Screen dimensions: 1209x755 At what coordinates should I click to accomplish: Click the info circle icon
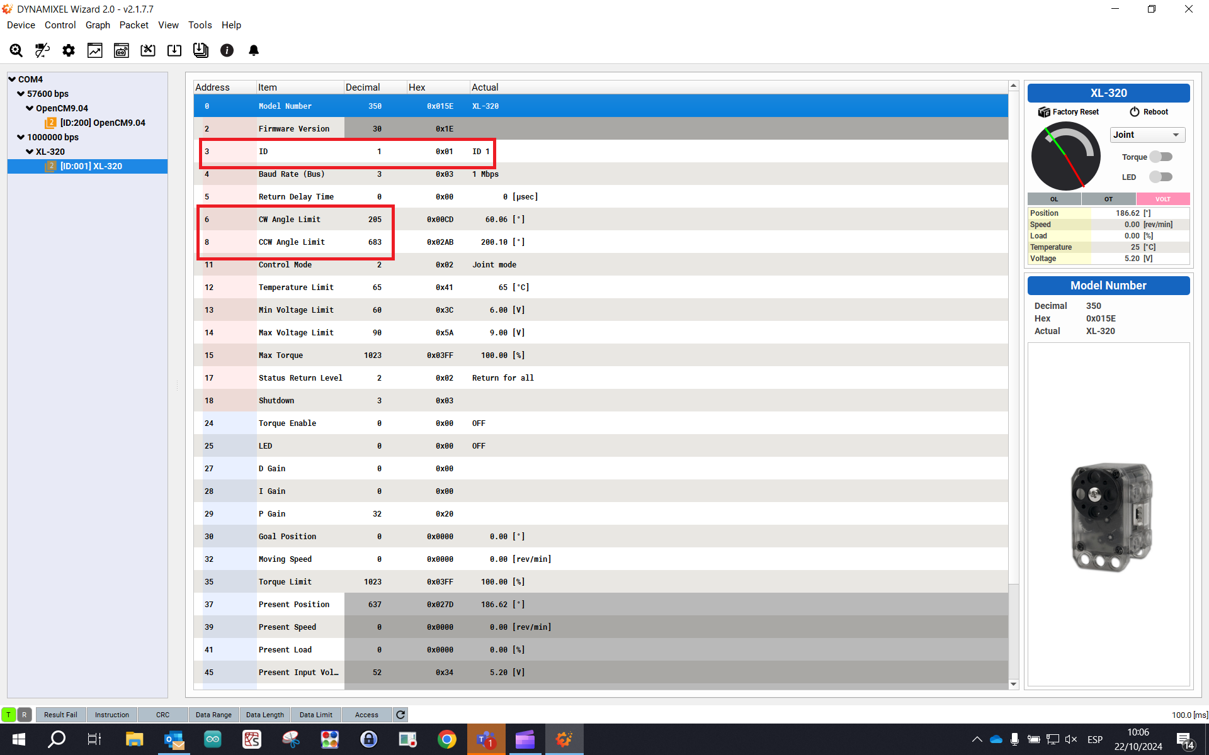(x=227, y=50)
